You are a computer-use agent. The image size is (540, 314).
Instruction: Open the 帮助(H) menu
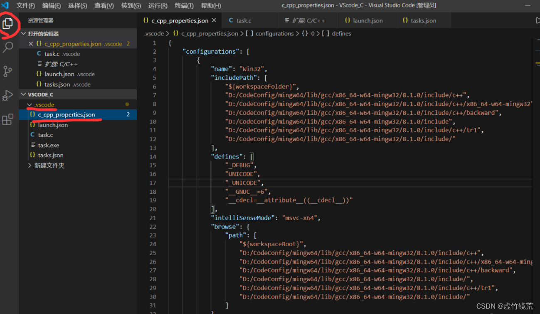(211, 5)
